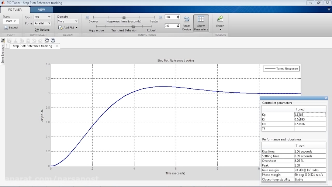The image size is (332, 187).
Task: Click the Reset Design icon
Action: click(x=187, y=19)
